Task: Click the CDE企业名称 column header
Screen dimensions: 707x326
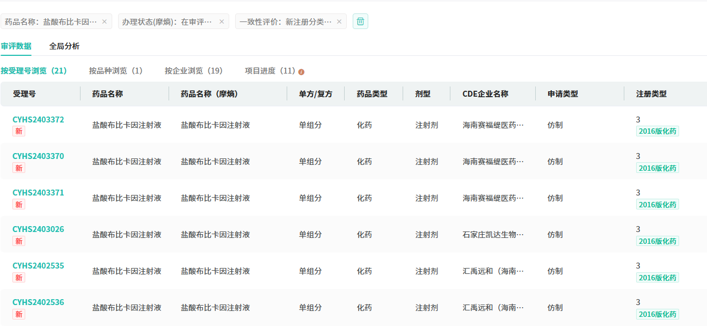Action: [x=485, y=94]
